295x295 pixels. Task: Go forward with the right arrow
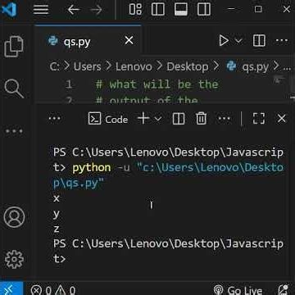96,10
